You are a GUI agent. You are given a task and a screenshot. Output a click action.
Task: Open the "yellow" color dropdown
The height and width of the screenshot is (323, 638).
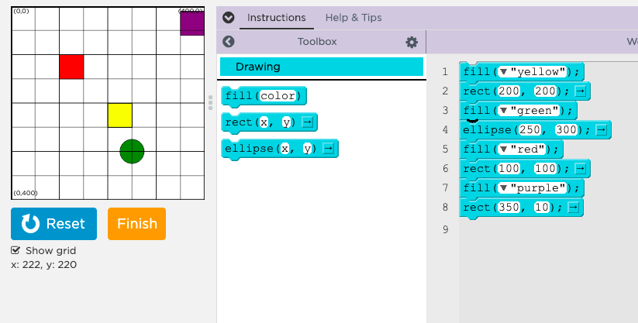503,72
